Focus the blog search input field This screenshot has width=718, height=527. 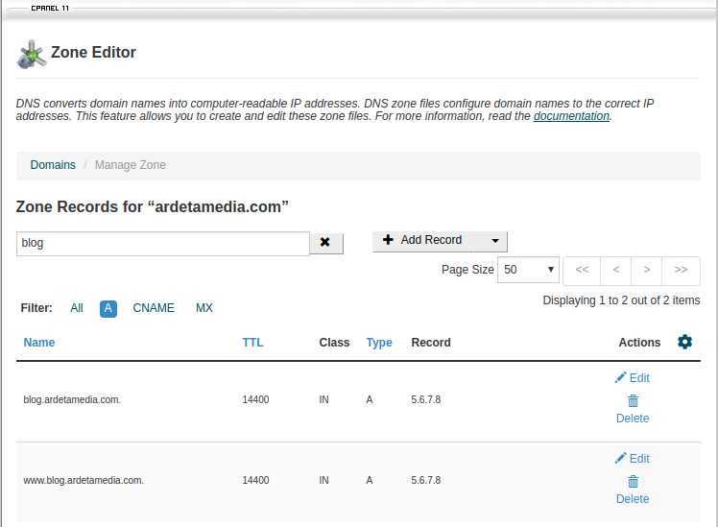(163, 243)
